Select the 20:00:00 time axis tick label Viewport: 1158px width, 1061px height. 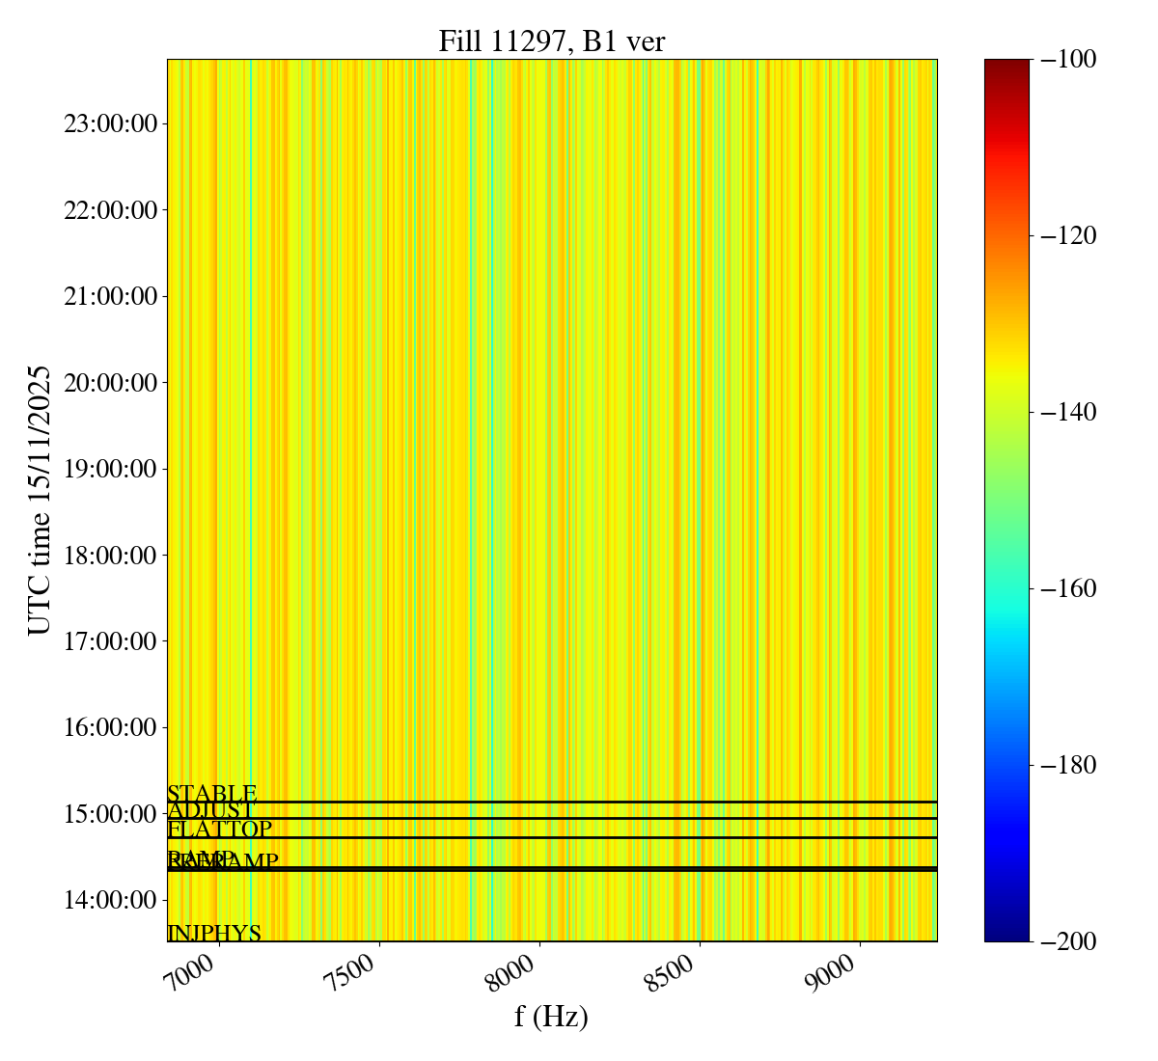110,383
